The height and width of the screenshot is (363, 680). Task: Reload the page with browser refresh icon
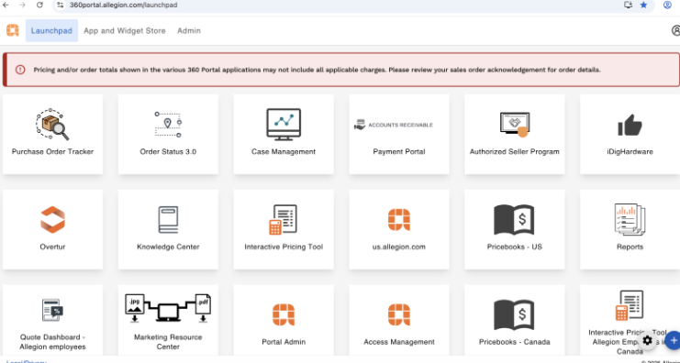39,5
